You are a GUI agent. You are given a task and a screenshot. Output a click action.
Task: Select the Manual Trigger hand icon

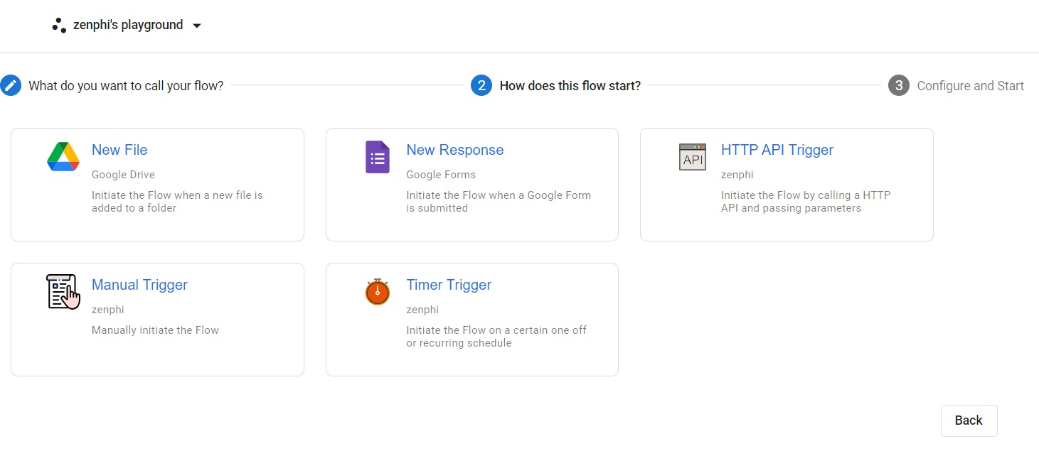pyautogui.click(x=63, y=292)
